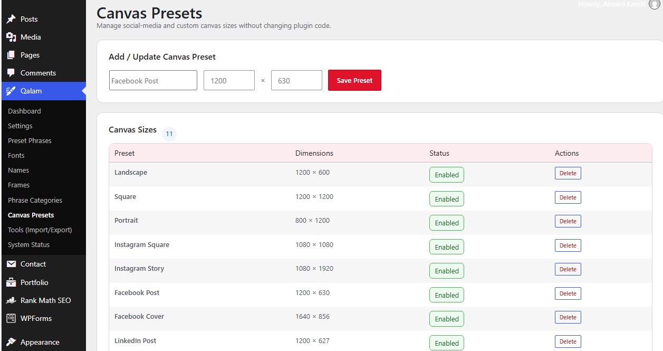The width and height of the screenshot is (663, 351).
Task: Open Tools (Import/Export) submenu item
Action: pyautogui.click(x=40, y=230)
